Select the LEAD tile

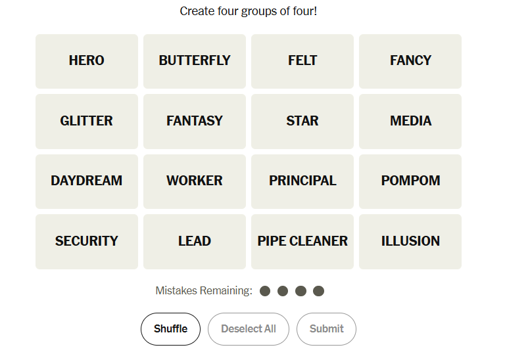pyautogui.click(x=195, y=242)
